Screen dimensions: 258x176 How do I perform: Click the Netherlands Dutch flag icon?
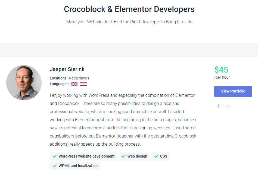(x=83, y=84)
